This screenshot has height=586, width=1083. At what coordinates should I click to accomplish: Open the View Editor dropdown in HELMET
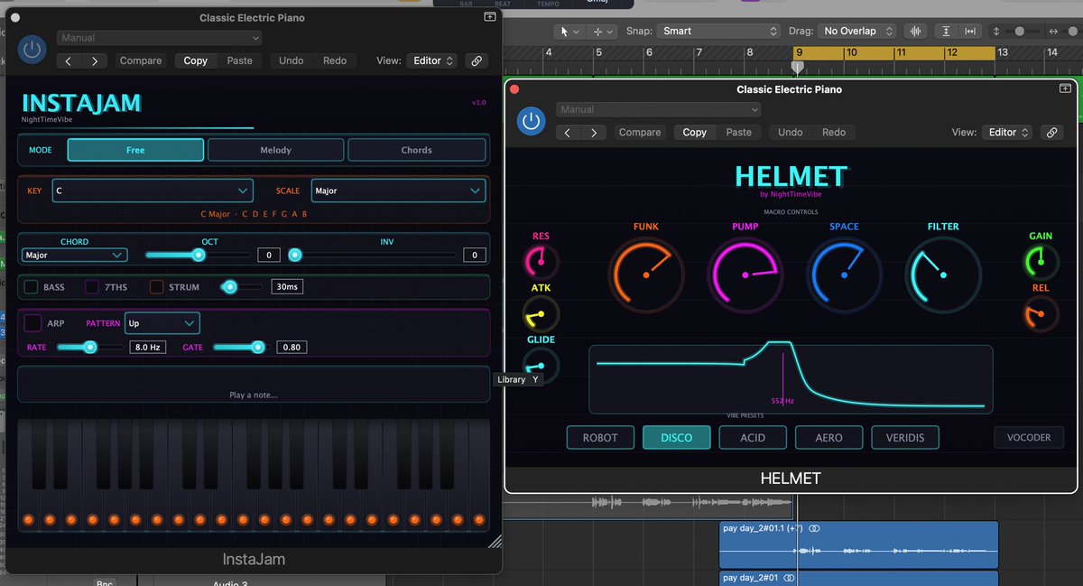pyautogui.click(x=1006, y=132)
